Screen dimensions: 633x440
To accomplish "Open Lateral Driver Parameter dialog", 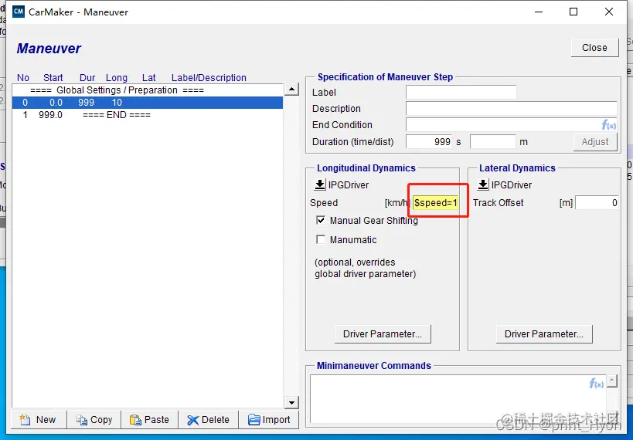I will [544, 334].
